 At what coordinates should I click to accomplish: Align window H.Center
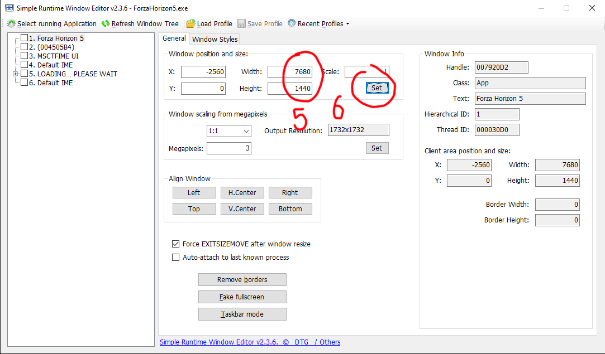[242, 192]
